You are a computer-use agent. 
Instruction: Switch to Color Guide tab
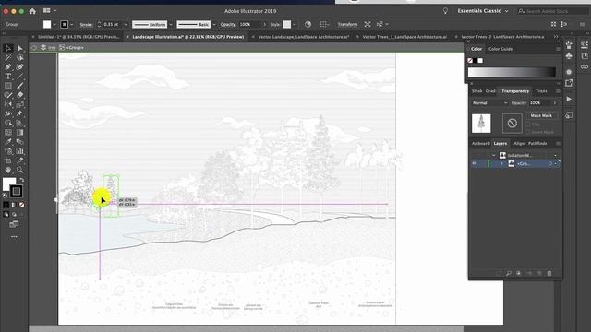(501, 49)
